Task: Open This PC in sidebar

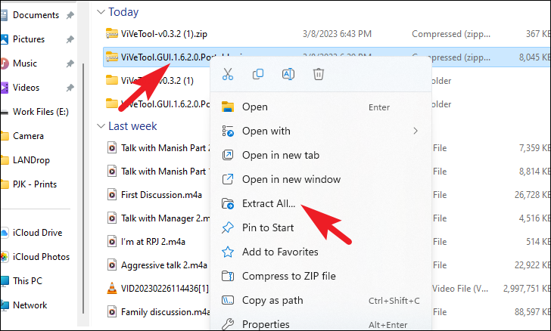Action: 27,281
